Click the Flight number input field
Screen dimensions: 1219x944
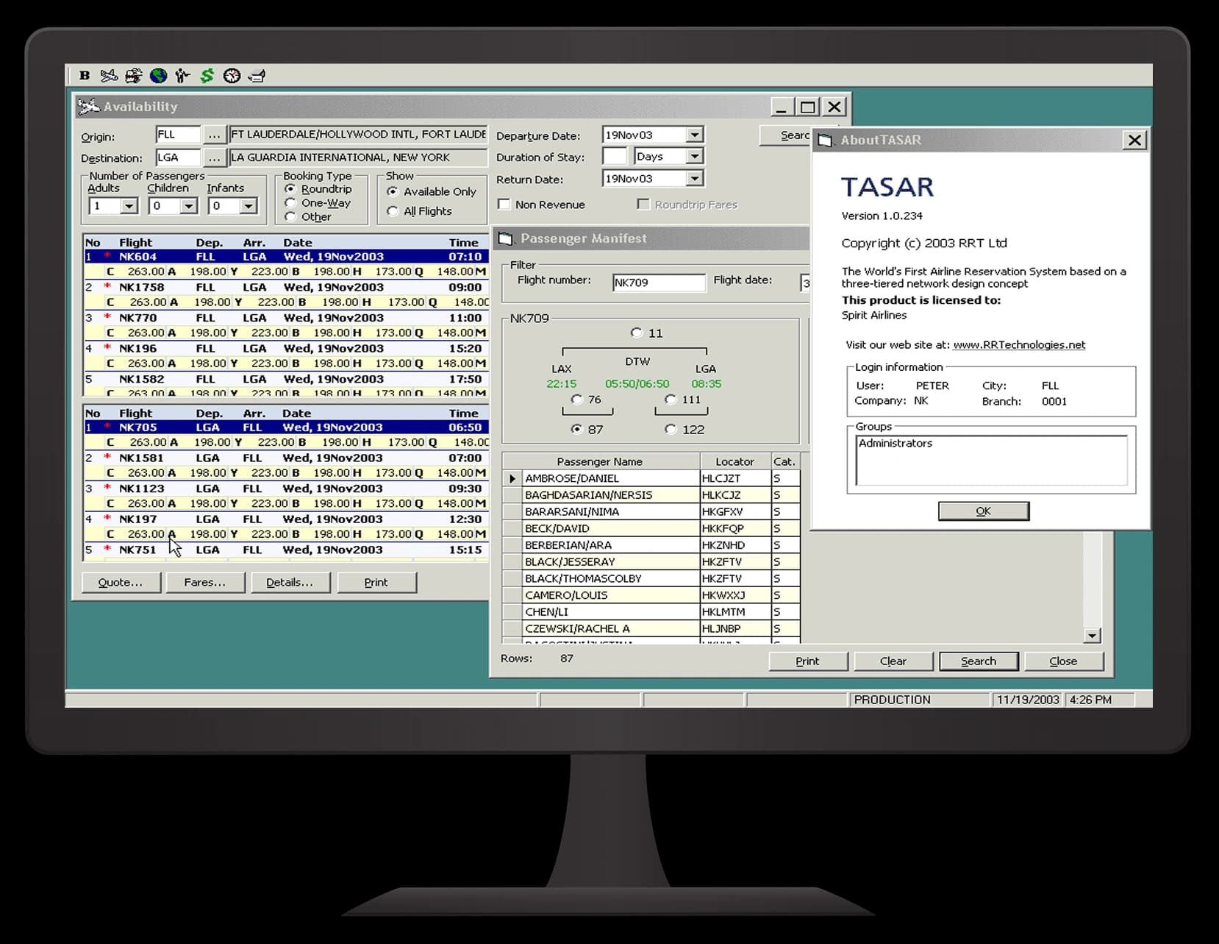pyautogui.click(x=658, y=283)
